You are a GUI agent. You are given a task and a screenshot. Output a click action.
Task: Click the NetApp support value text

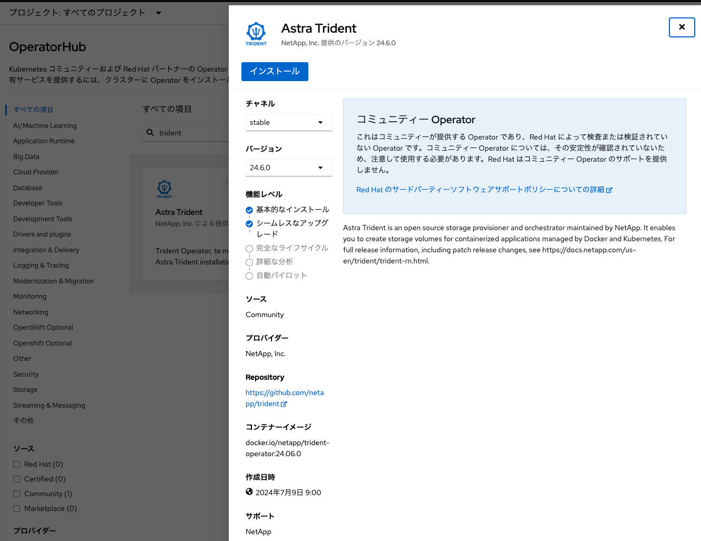[258, 532]
